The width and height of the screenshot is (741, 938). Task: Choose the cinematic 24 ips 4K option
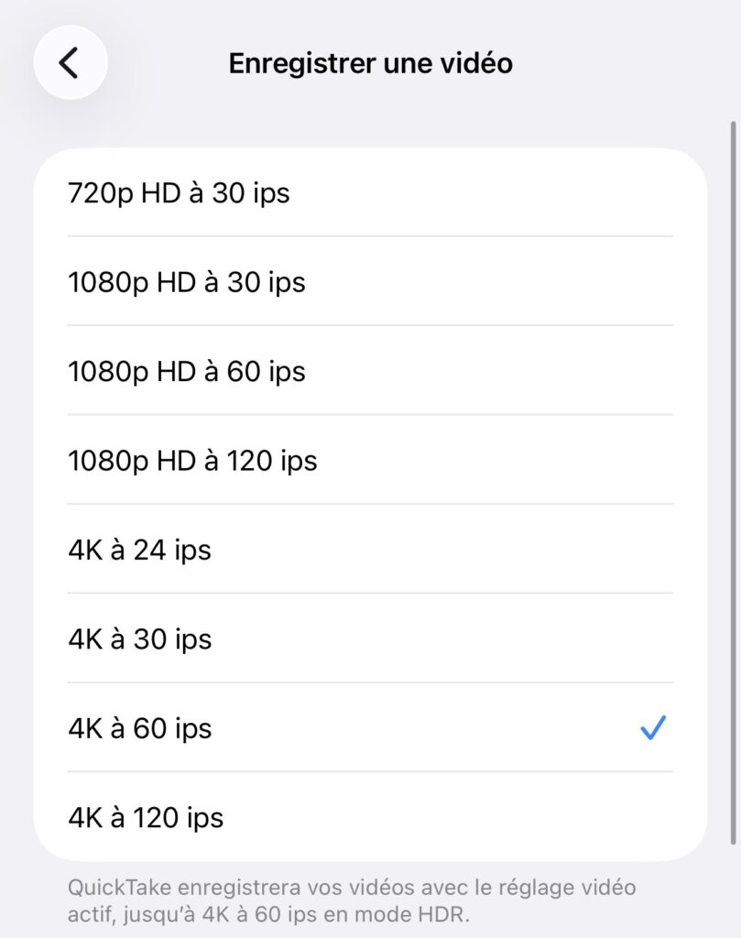pos(139,550)
